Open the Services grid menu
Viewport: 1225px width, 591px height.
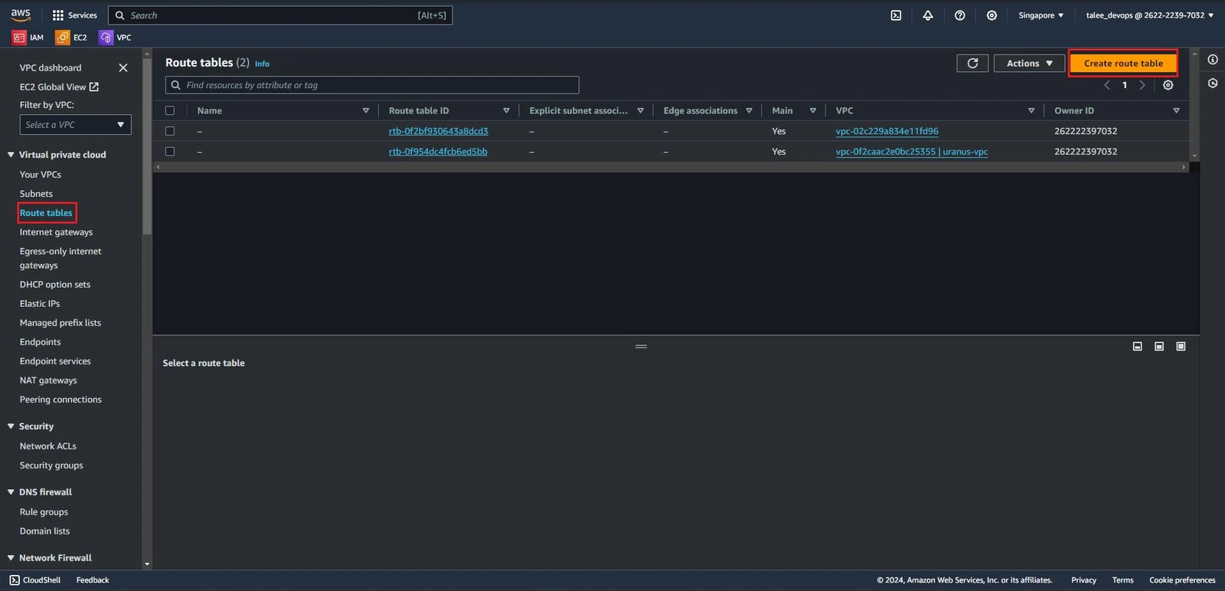pyautogui.click(x=74, y=15)
